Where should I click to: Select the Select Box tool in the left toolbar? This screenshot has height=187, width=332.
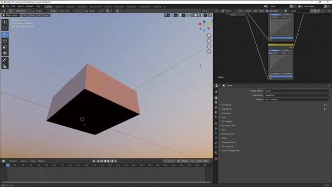(5, 22)
